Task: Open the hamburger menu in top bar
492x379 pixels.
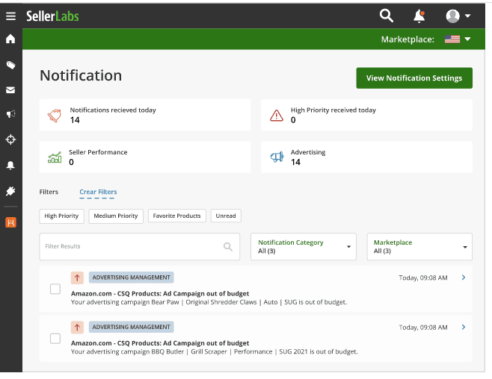Action: [10, 16]
